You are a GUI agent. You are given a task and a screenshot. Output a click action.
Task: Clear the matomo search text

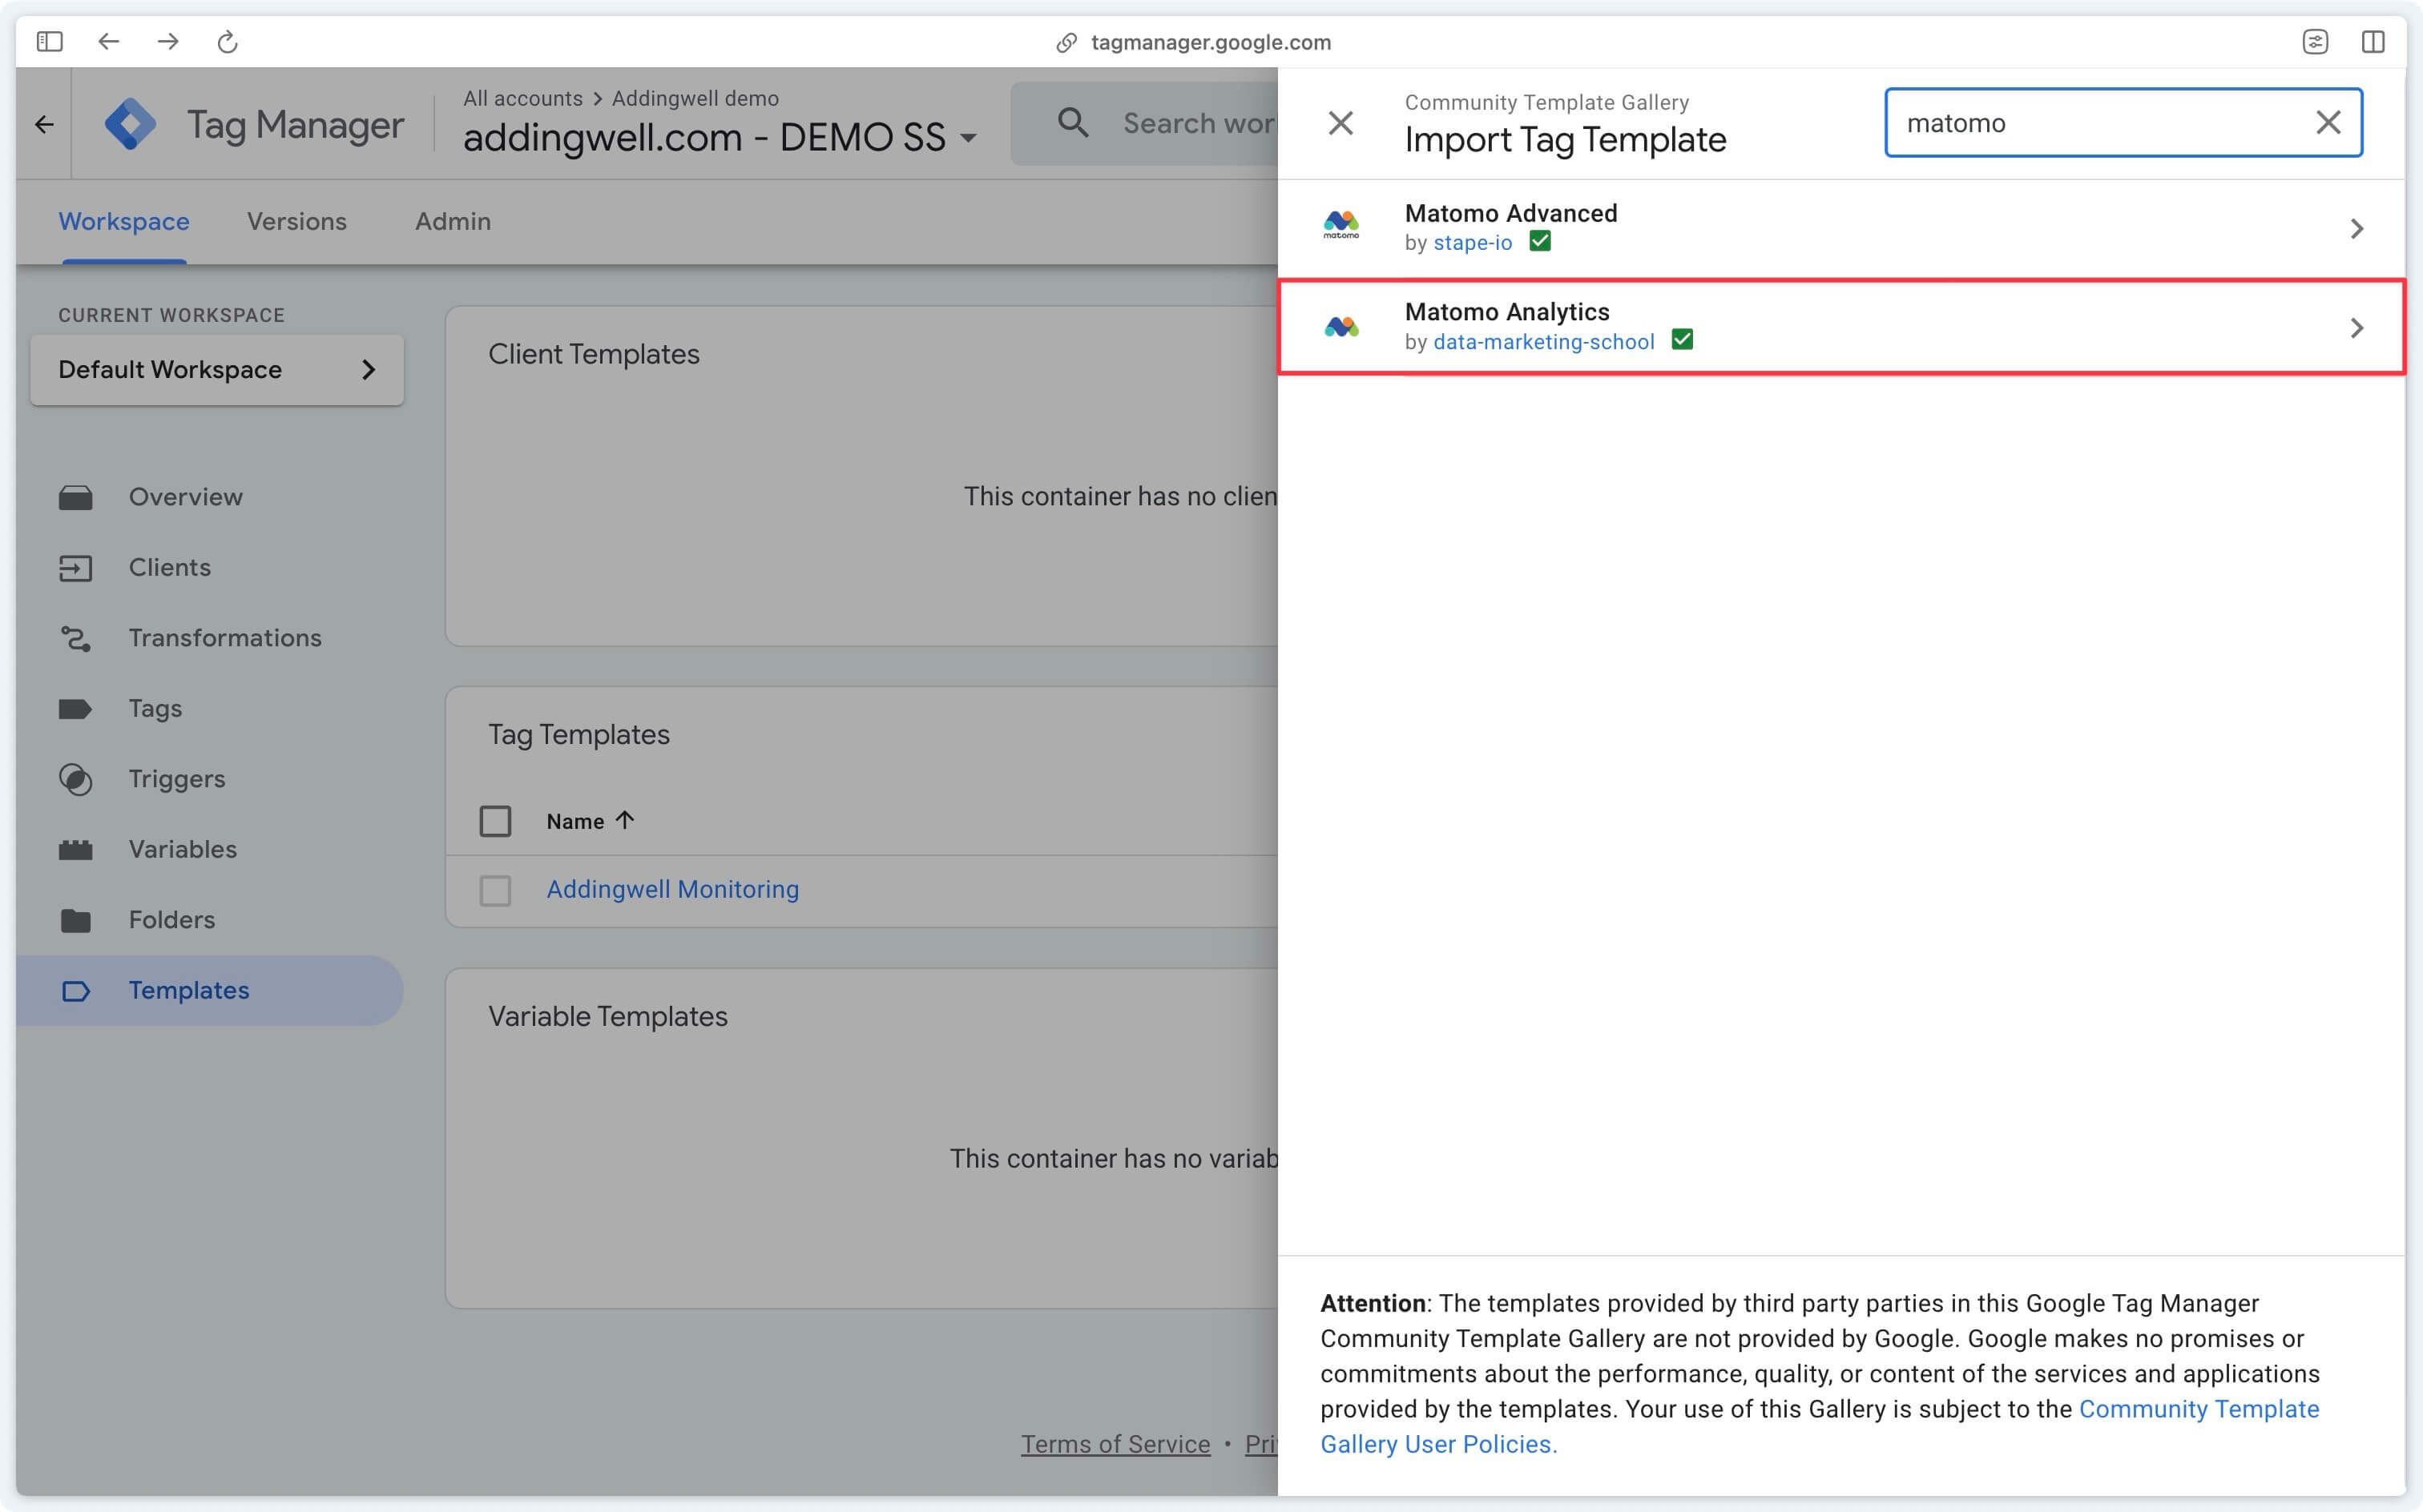point(2328,122)
